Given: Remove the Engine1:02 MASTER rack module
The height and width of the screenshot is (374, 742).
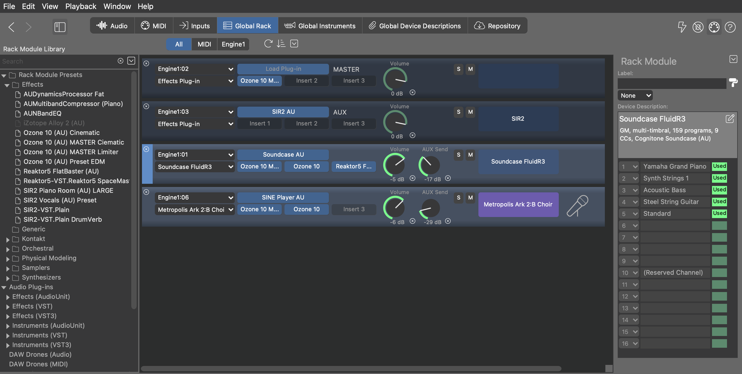Looking at the screenshot, I should (146, 63).
